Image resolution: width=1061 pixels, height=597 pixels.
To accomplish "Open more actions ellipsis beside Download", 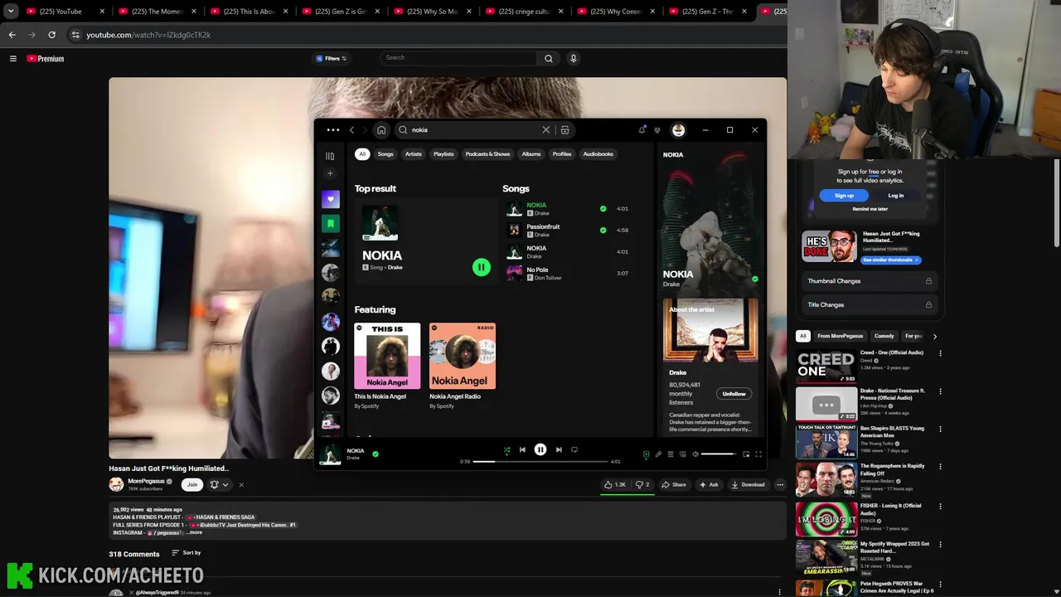I will coord(779,484).
